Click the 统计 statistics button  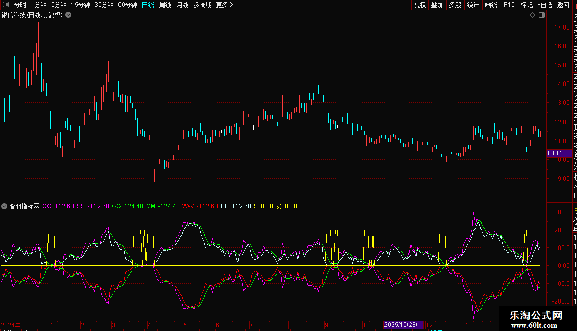tap(473, 5)
